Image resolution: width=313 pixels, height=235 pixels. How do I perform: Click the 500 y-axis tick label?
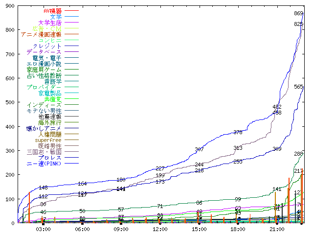[9, 102]
